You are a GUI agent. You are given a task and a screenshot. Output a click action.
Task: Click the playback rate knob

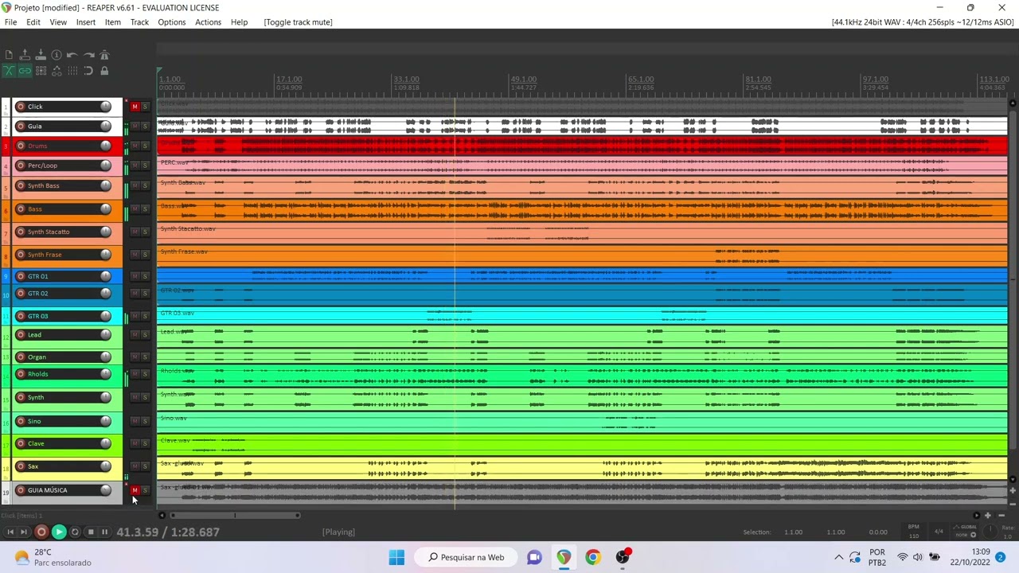[x=992, y=530]
